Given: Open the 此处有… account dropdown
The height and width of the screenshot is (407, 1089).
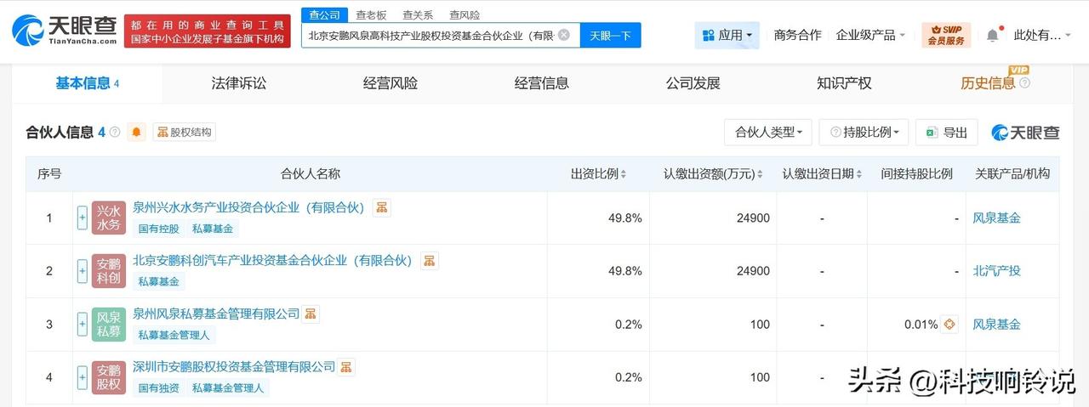Looking at the screenshot, I should pos(1044,35).
